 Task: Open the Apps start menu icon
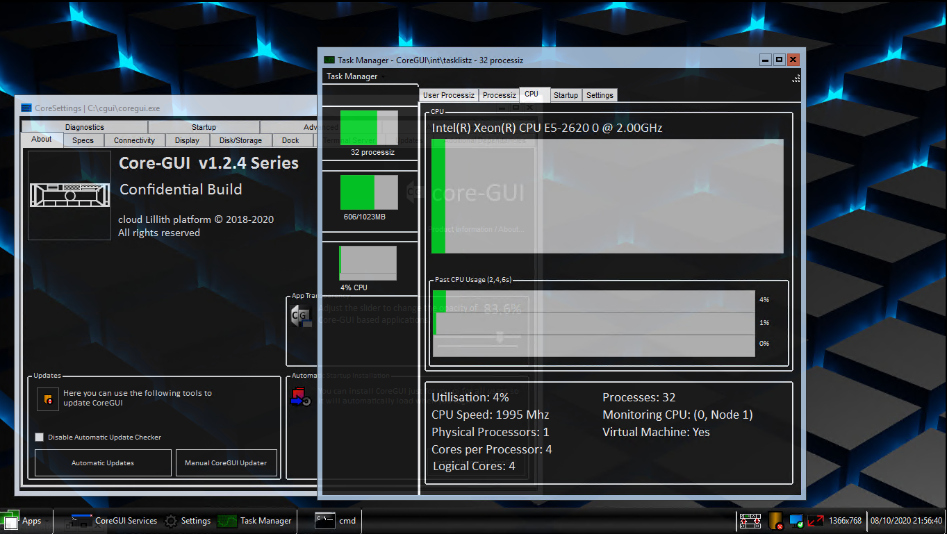[x=10, y=521]
